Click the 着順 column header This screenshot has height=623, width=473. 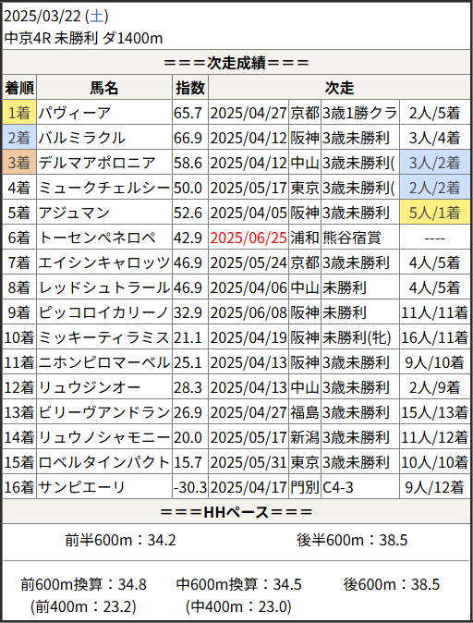click(x=19, y=88)
